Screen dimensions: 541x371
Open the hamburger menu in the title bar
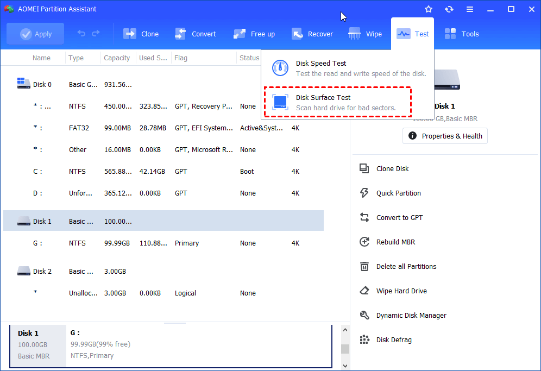coord(469,9)
